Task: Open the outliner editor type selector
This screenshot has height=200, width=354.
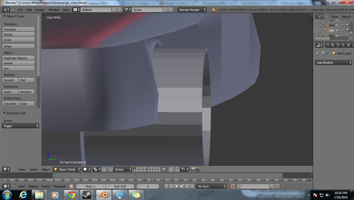Action: tap(319, 16)
